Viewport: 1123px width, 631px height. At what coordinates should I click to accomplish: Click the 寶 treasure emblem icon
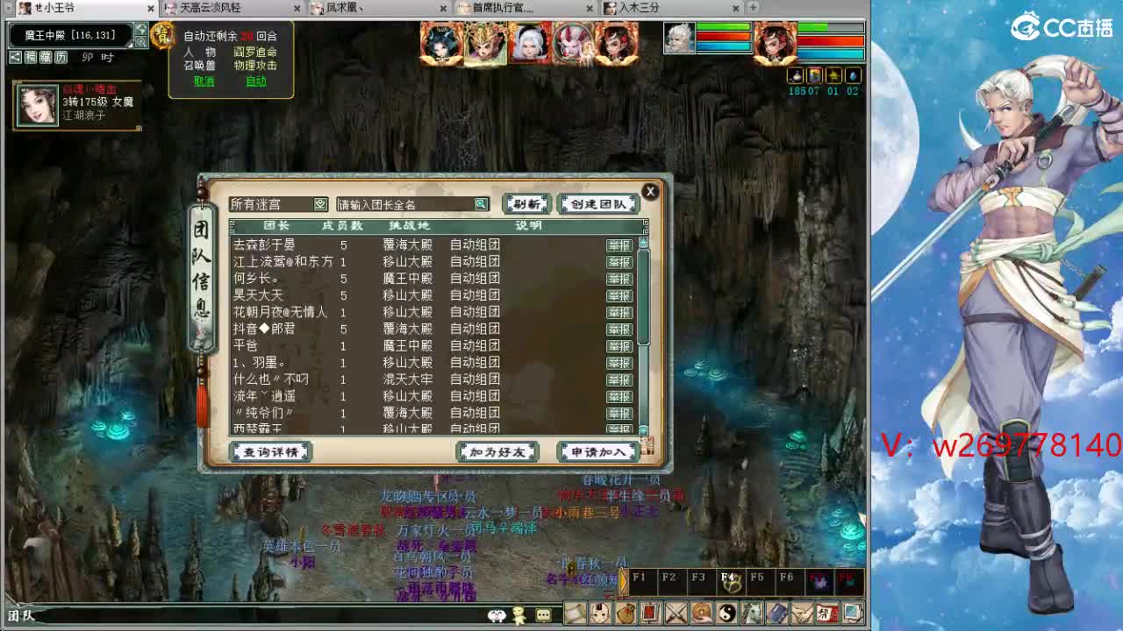click(x=162, y=36)
